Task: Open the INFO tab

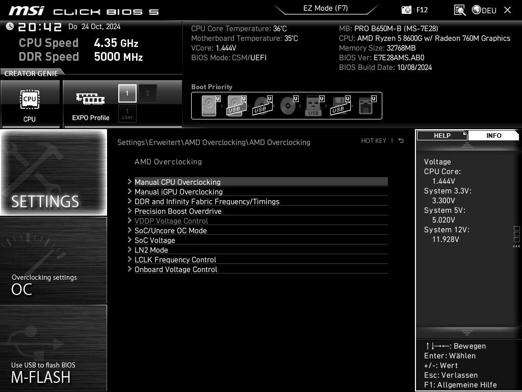Action: [493, 135]
